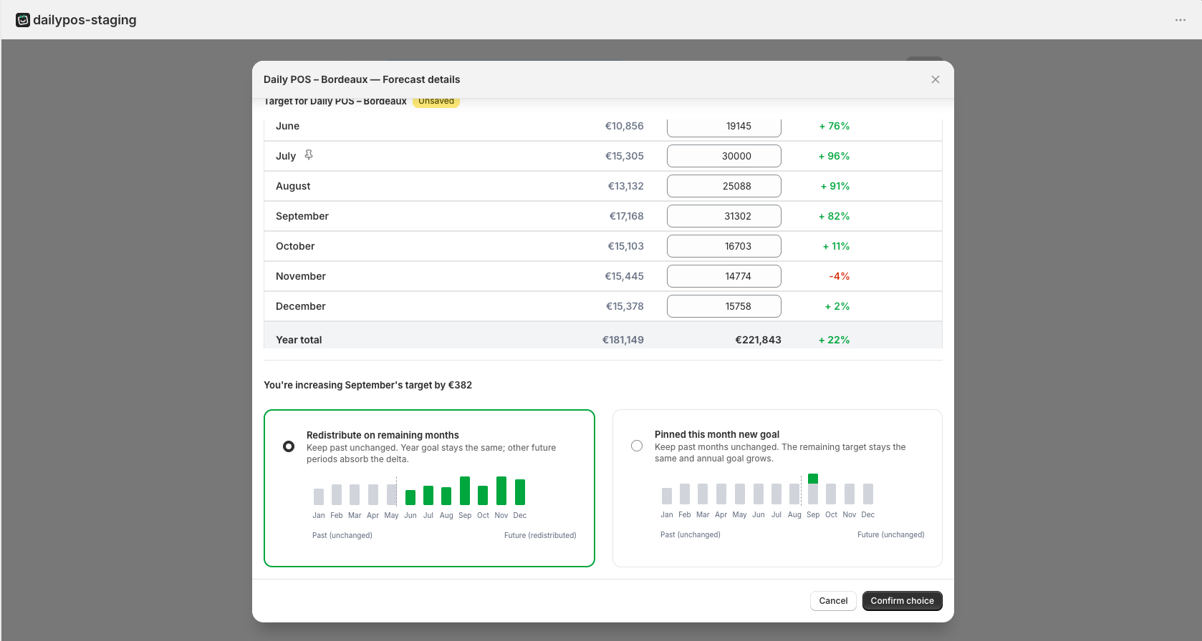Click the Cancel button
The height and width of the screenshot is (641, 1202).
tap(833, 601)
